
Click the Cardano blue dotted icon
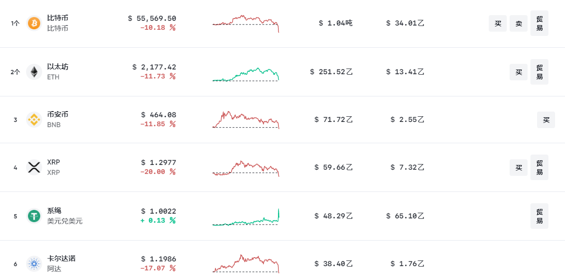pyautogui.click(x=34, y=264)
